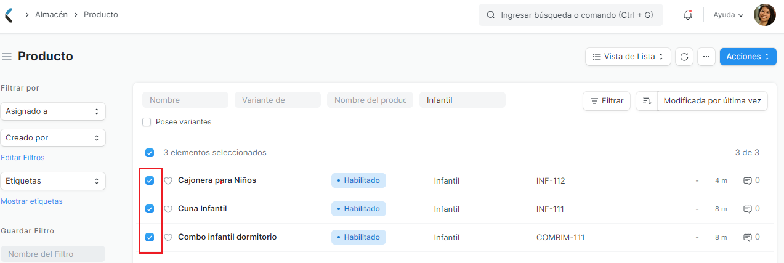Click Infantil group in Cuna Infantil row
The image size is (784, 263).
click(447, 209)
